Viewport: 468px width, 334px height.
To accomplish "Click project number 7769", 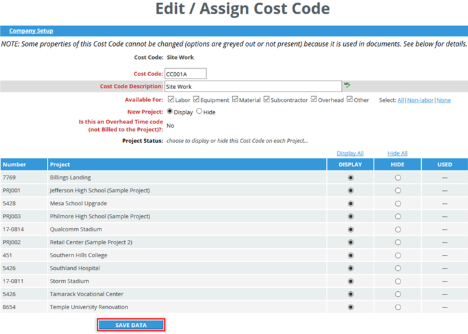I will click(9, 177).
